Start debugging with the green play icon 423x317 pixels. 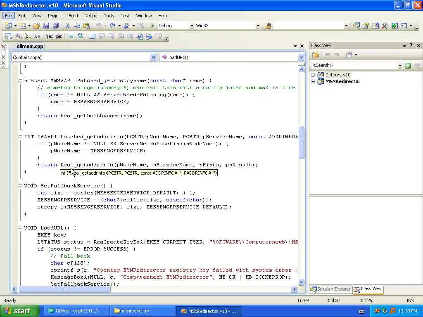[153, 26]
